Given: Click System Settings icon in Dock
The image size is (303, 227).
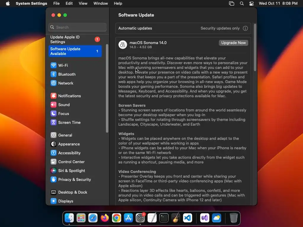Looking at the screenshot, I should (x=140, y=218).
